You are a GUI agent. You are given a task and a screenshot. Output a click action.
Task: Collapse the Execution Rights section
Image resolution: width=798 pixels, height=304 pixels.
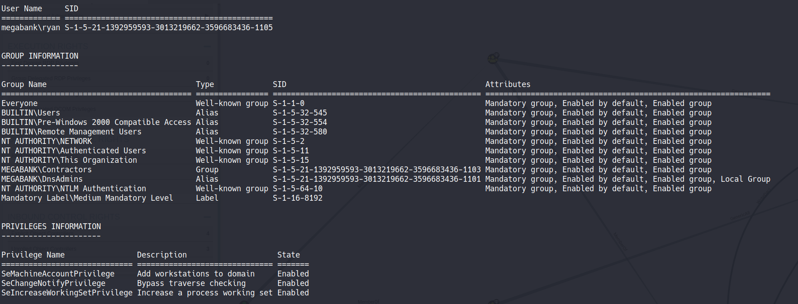[208, 46]
